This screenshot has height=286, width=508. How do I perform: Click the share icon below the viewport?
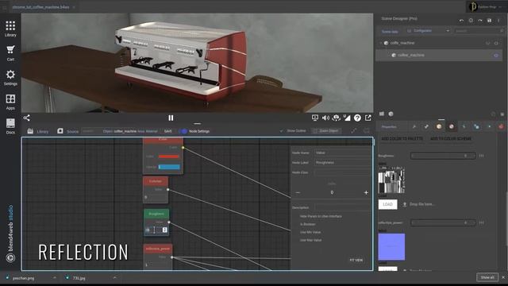26,118
